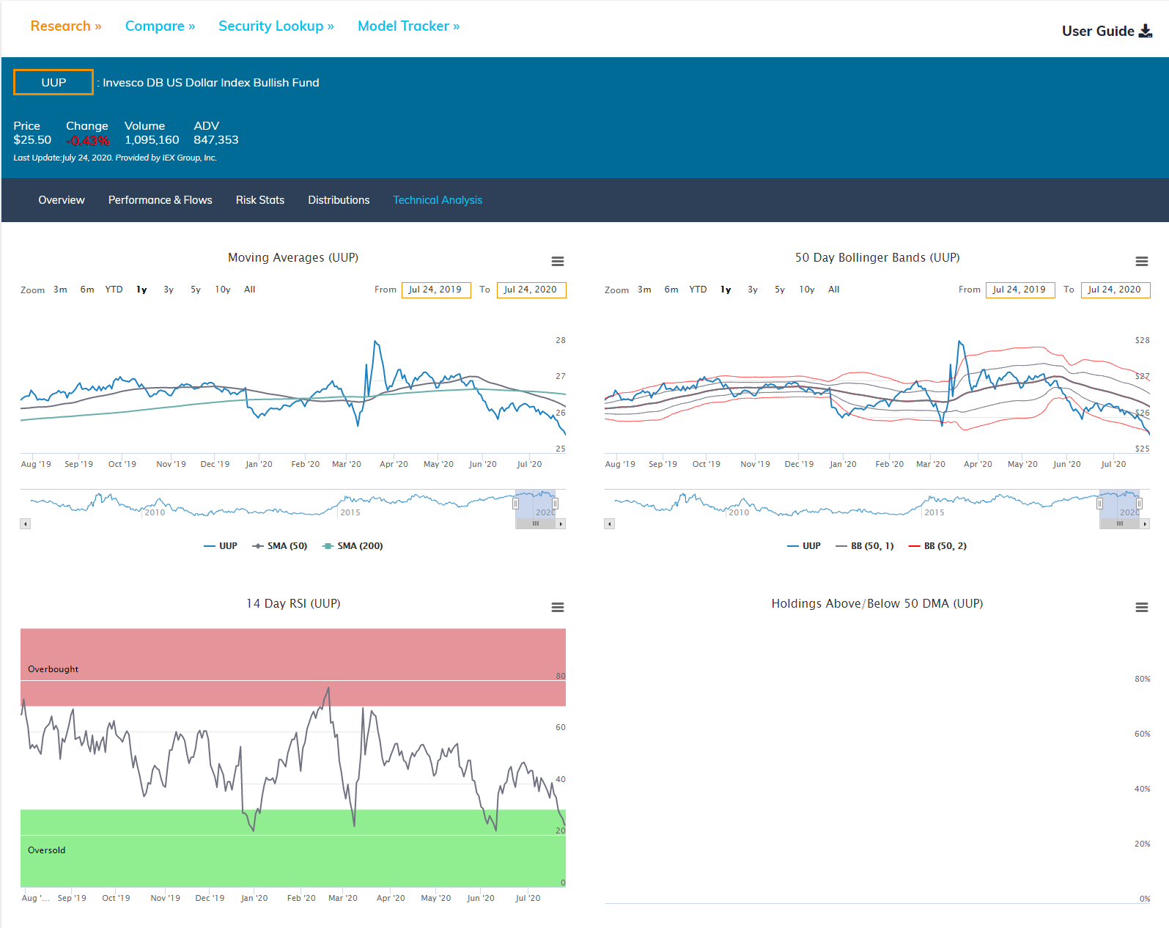The height and width of the screenshot is (928, 1169).
Task: Set Moving Averages zoom to 1y
Action: point(141,290)
